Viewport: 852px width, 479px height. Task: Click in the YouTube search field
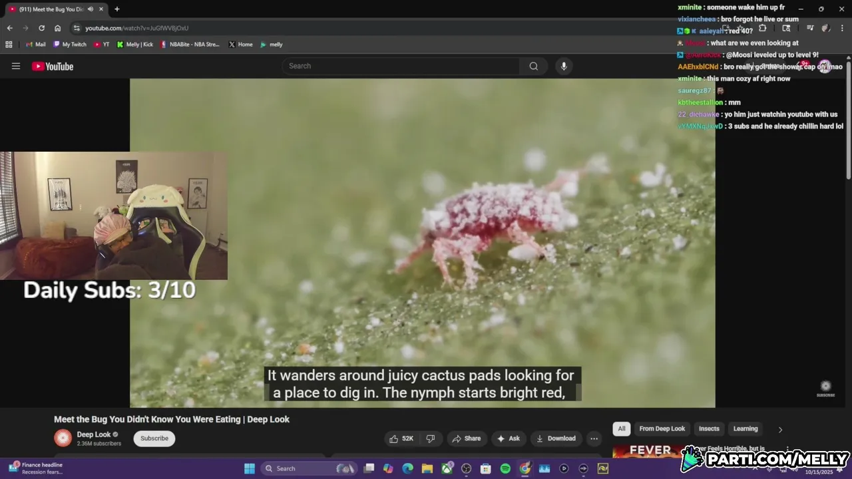click(x=401, y=66)
